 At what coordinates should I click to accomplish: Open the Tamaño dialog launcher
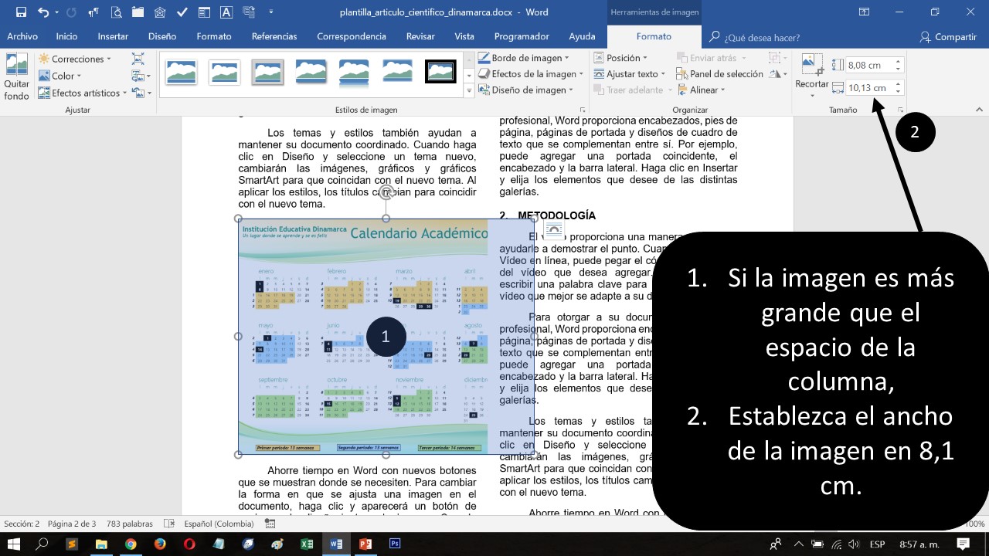click(900, 110)
